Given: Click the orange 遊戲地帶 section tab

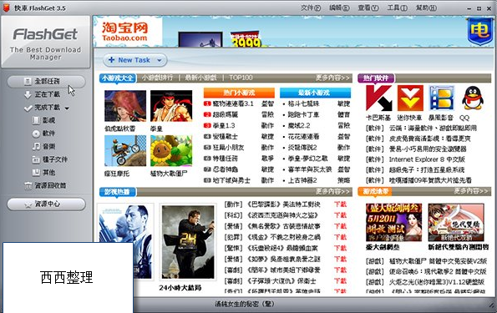Looking at the screenshot, I should [x=376, y=191].
